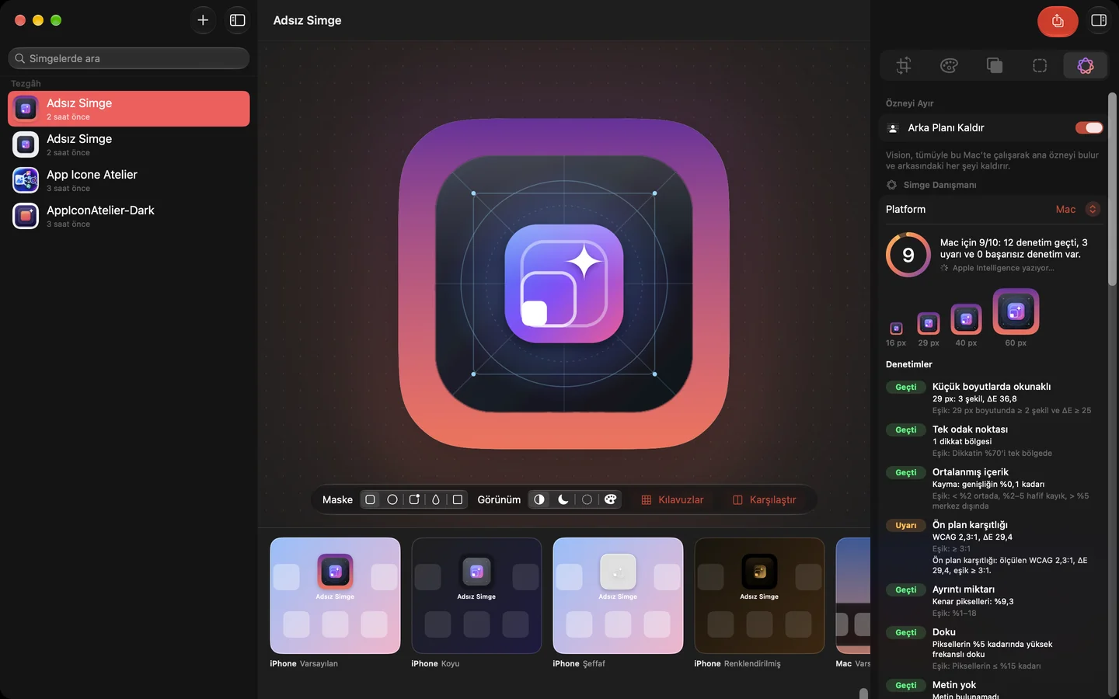This screenshot has height=699, width=1119.
Task: Click the inspector vertical scrollbar
Action: [x=1112, y=190]
